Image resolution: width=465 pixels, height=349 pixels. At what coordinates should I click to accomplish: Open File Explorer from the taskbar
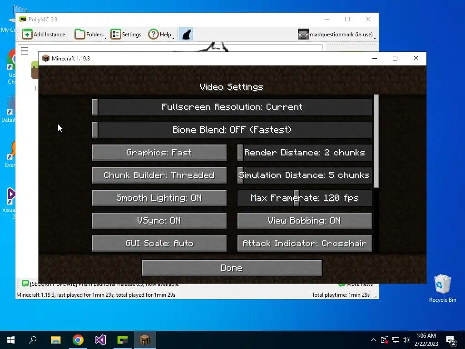(x=55, y=340)
